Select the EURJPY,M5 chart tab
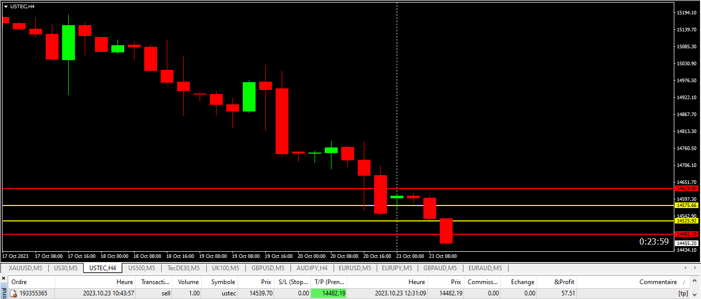701x299 pixels. pos(397,268)
